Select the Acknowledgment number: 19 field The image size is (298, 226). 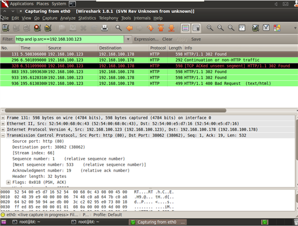(71, 171)
